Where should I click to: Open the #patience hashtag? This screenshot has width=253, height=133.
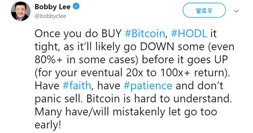(148, 86)
